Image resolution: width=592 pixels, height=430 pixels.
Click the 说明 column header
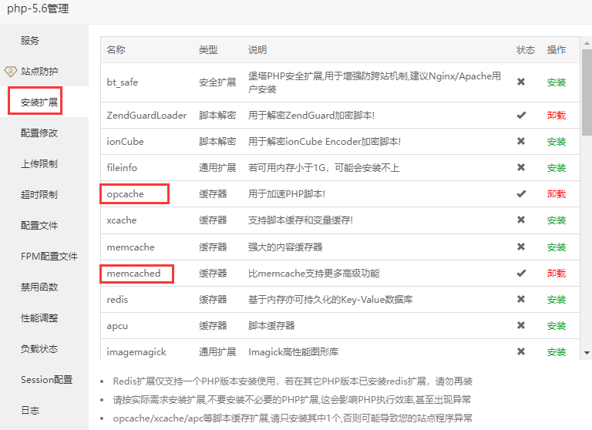click(257, 49)
